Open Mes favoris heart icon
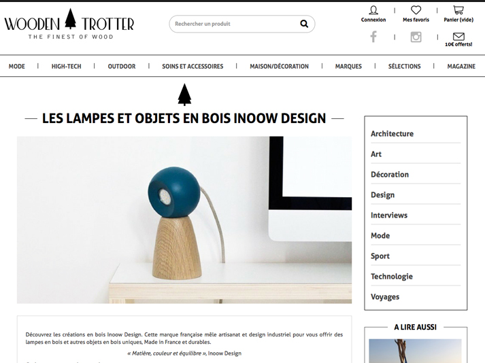Screen dimensions: 485x363 pyautogui.click(x=416, y=10)
